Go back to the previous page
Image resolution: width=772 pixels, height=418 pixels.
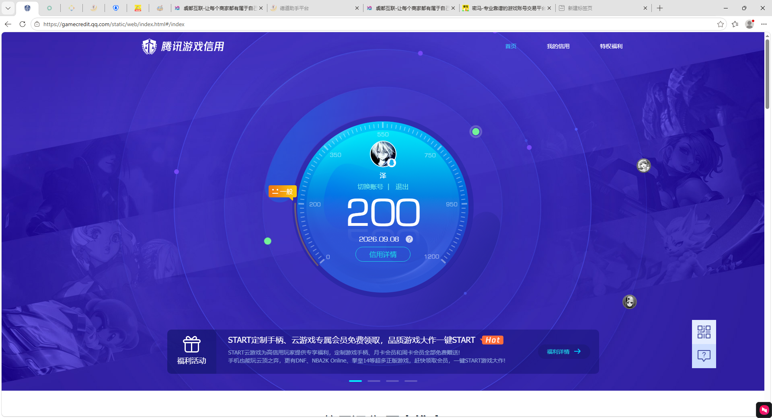(x=8, y=24)
